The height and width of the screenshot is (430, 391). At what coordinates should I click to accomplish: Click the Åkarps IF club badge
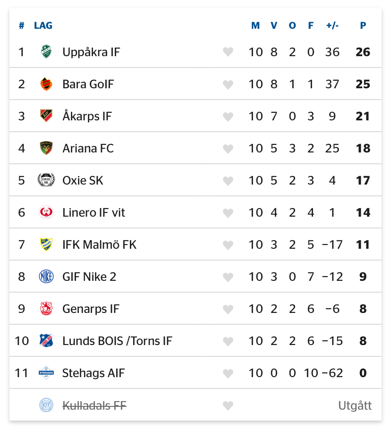coord(46,116)
